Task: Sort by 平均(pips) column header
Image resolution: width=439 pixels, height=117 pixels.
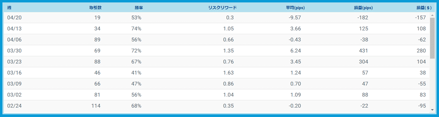Action: coord(295,8)
